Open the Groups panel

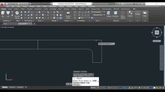137,13
